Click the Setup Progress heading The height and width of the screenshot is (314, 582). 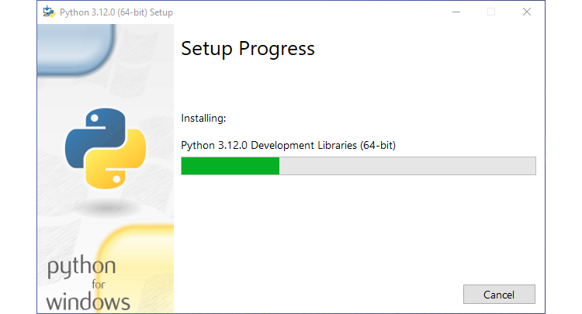pos(248,49)
